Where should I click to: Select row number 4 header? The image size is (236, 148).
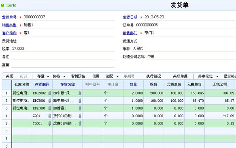tap(6, 116)
